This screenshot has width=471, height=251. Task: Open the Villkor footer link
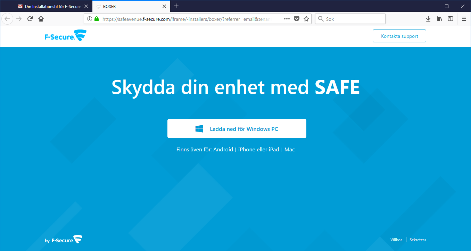tap(396, 240)
